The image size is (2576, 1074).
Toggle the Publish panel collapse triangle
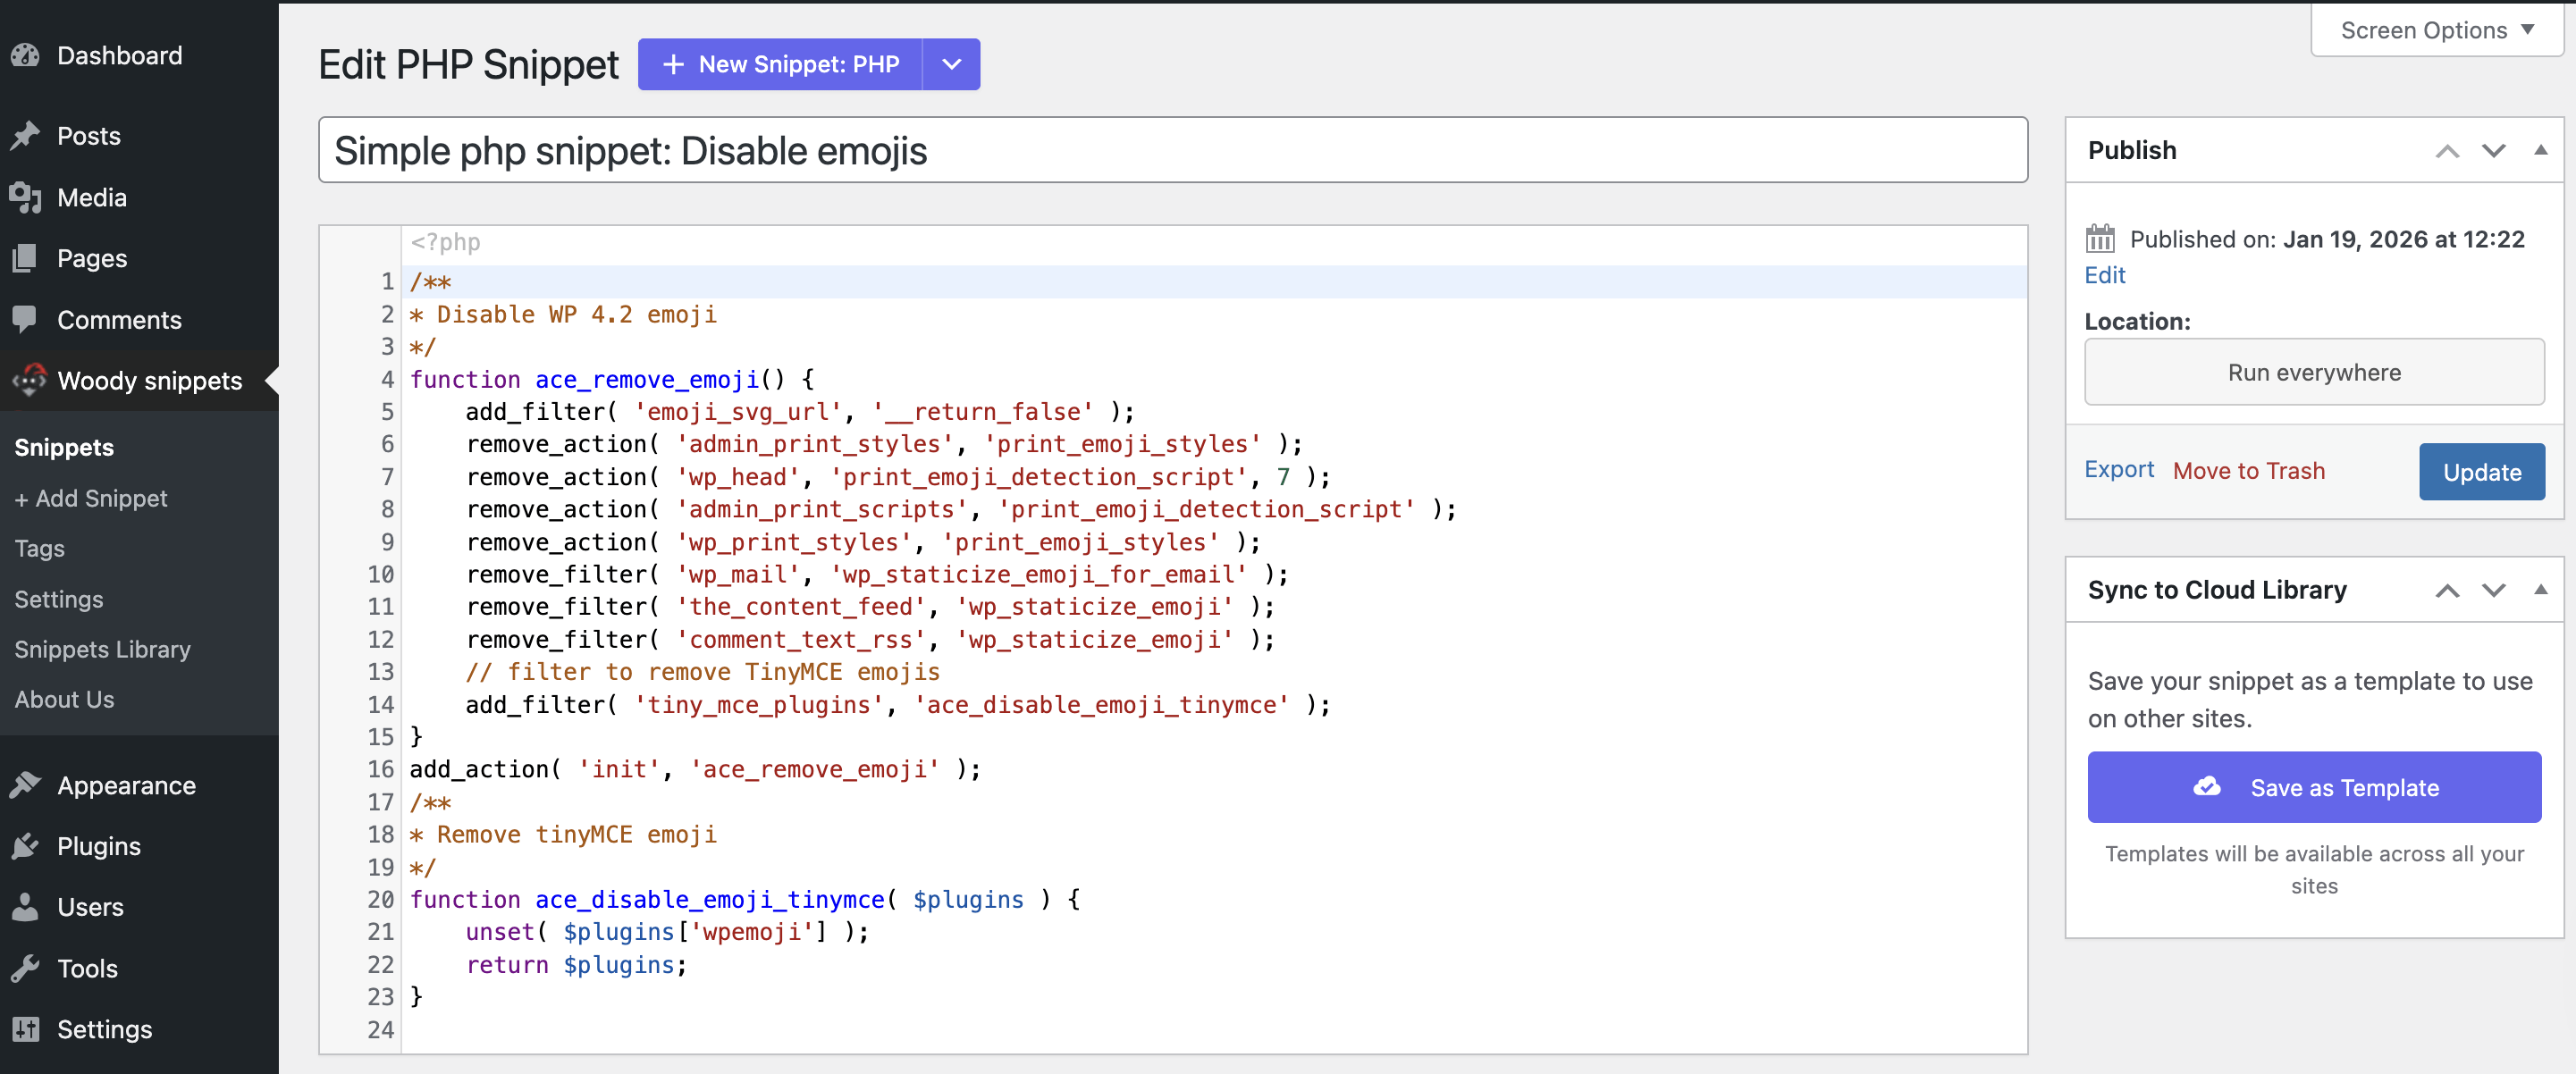coord(2539,150)
